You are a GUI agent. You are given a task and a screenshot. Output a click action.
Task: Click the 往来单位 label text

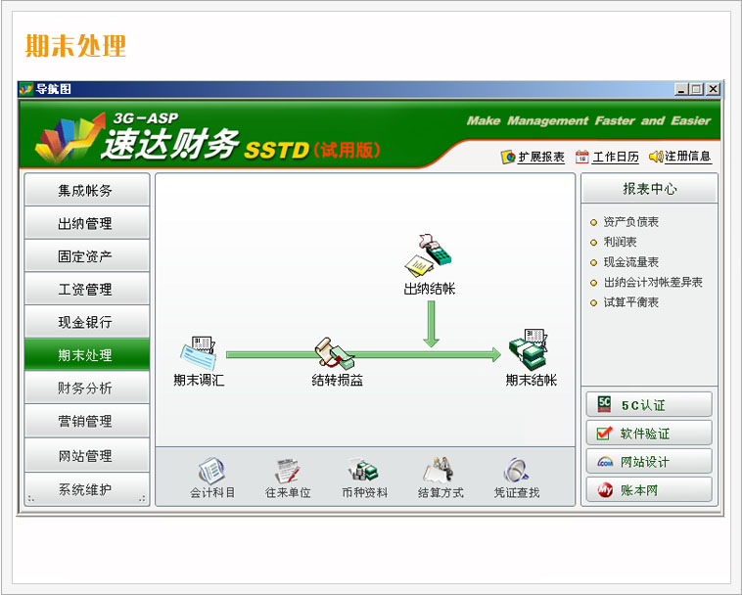coord(288,493)
